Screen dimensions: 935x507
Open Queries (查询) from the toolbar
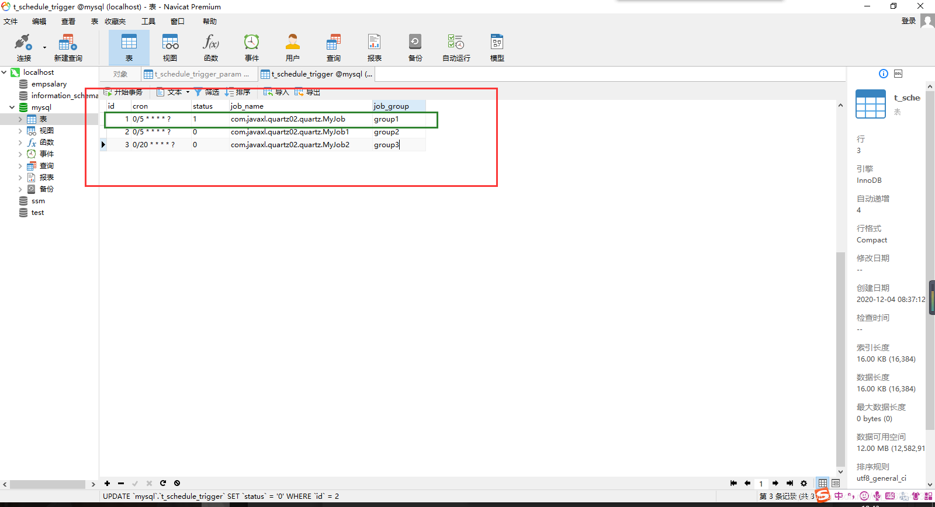coord(334,48)
